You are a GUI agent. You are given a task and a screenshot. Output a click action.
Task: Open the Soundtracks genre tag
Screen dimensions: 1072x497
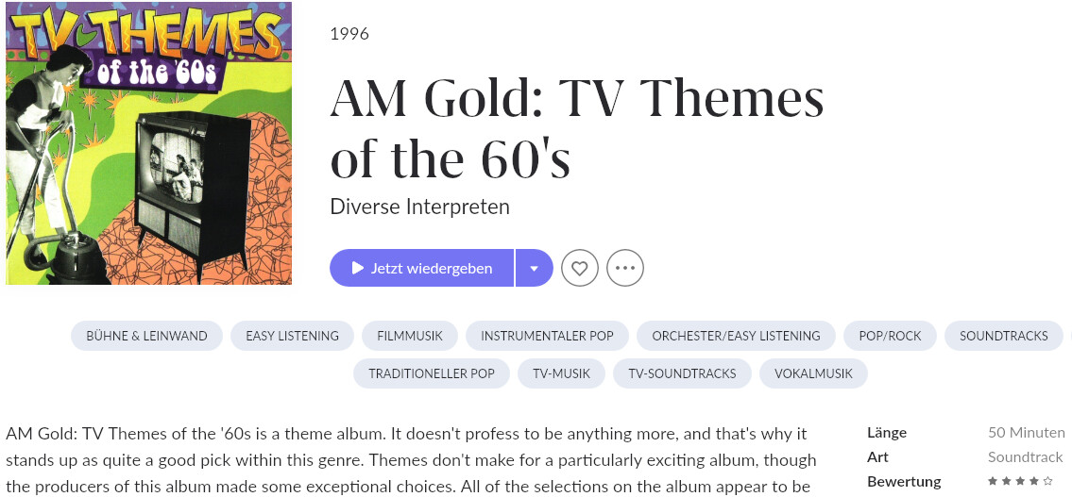coord(1003,336)
